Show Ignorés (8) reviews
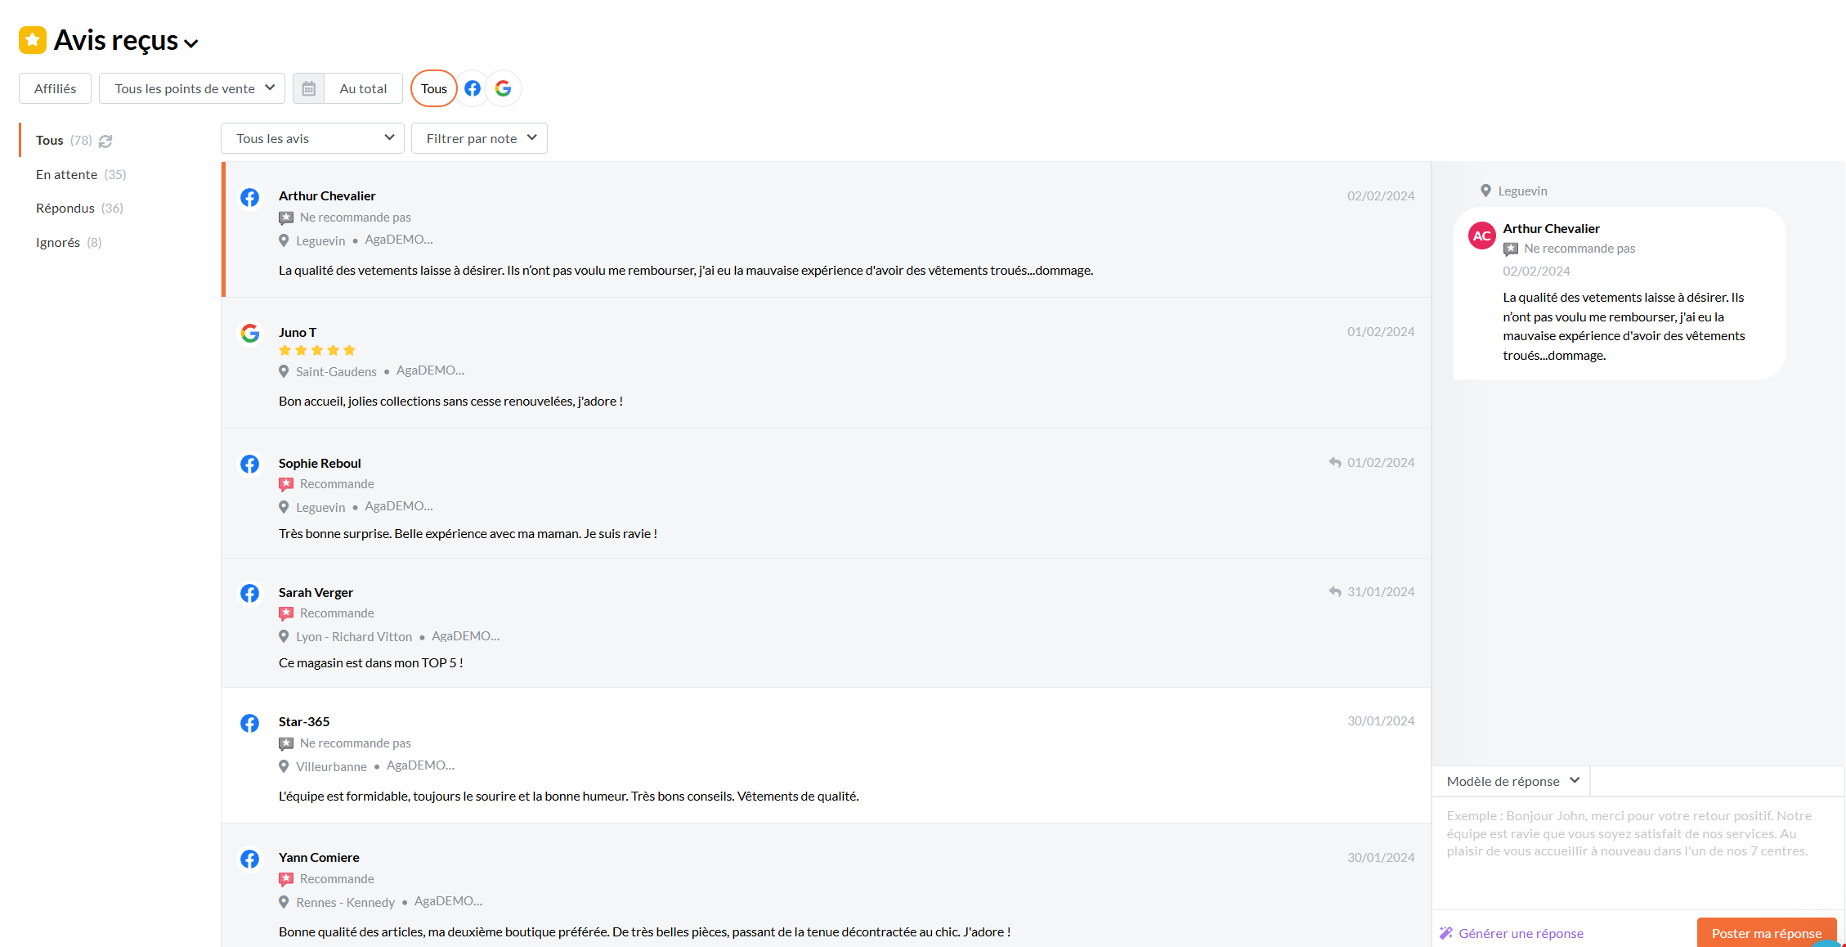The width and height of the screenshot is (1846, 947). (x=69, y=242)
